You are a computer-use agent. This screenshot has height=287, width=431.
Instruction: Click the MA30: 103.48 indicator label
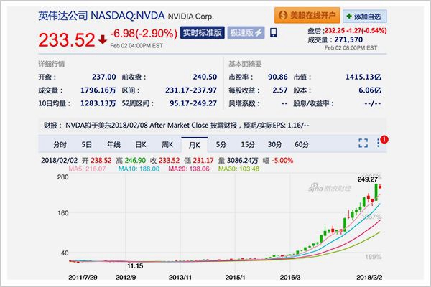[x=239, y=169]
